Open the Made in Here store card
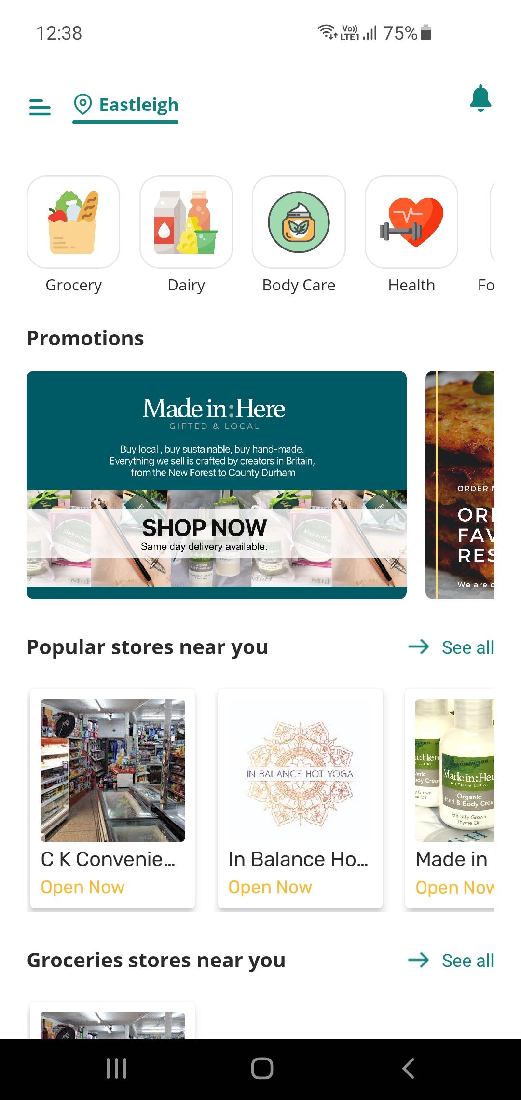 point(450,798)
